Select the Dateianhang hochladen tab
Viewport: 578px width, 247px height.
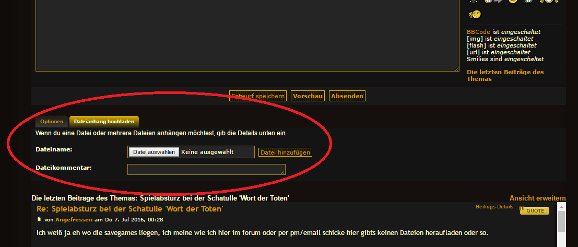click(x=104, y=121)
